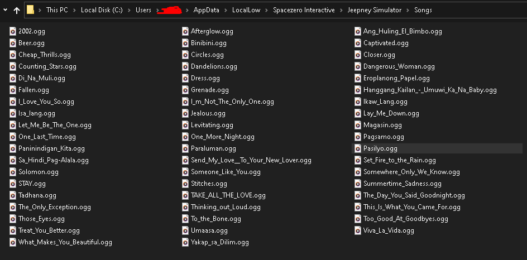Screen dimensions: 527x260
Task: Click icon of Dangerous_Woman.ogg
Action: click(x=358, y=66)
